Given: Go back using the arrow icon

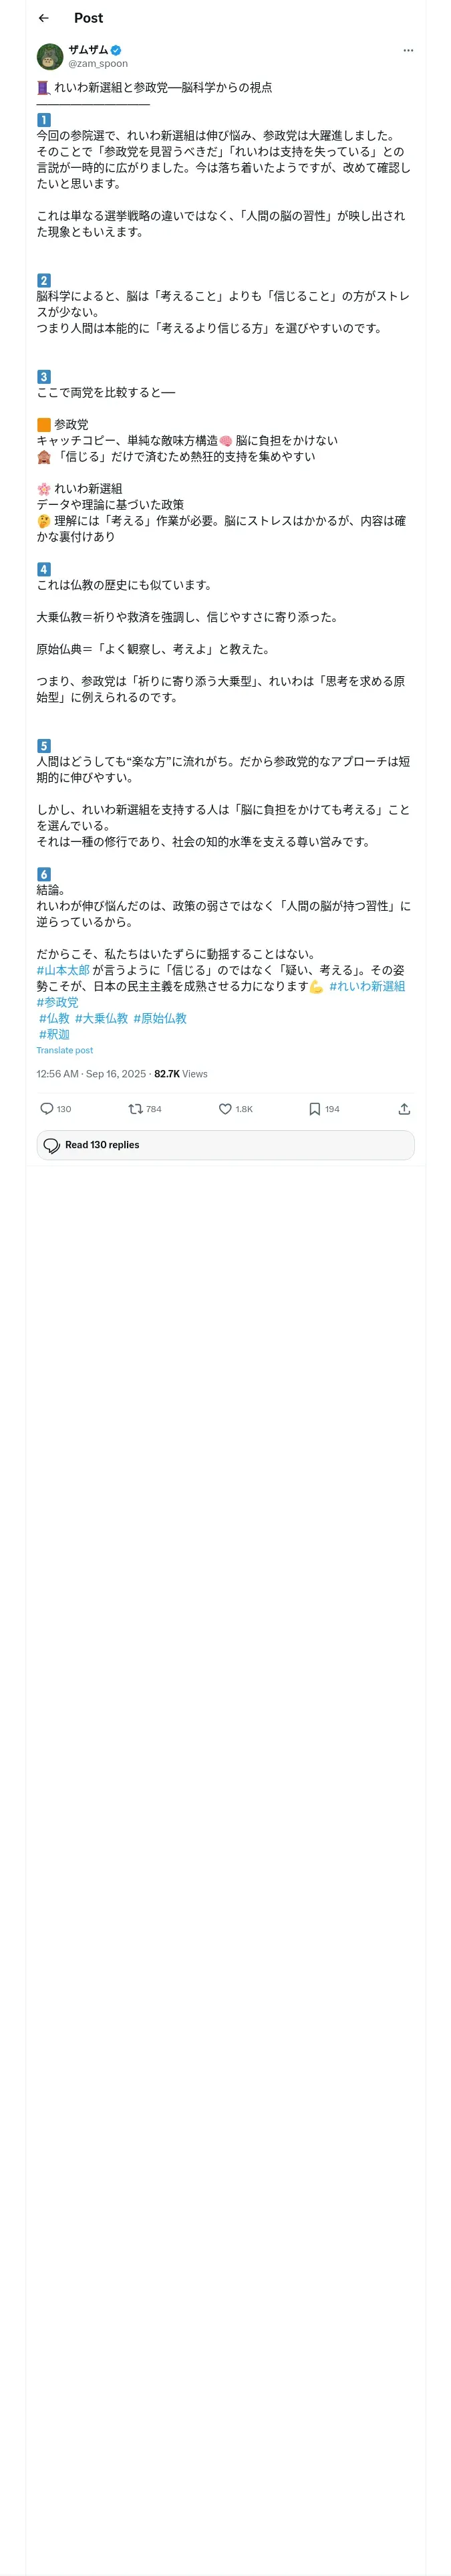Looking at the screenshot, I should (x=43, y=18).
